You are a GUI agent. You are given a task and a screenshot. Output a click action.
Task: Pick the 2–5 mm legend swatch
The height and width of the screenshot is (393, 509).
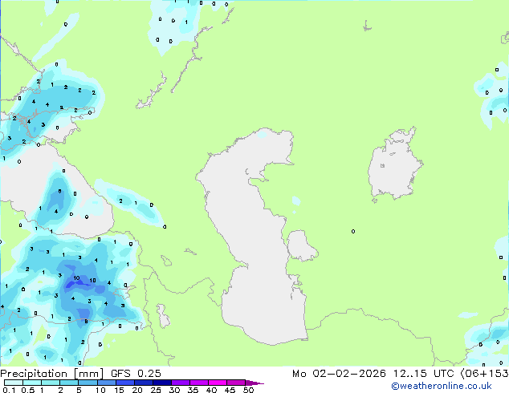point(69,383)
